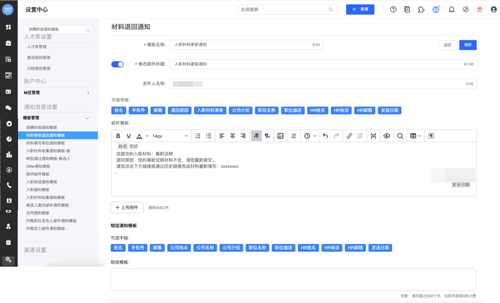Redo edit in editor toolbar
This screenshot has width=500, height=303.
(336, 136)
